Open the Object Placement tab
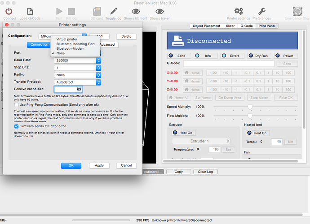This screenshot has width=310, height=224. (x=206, y=26)
